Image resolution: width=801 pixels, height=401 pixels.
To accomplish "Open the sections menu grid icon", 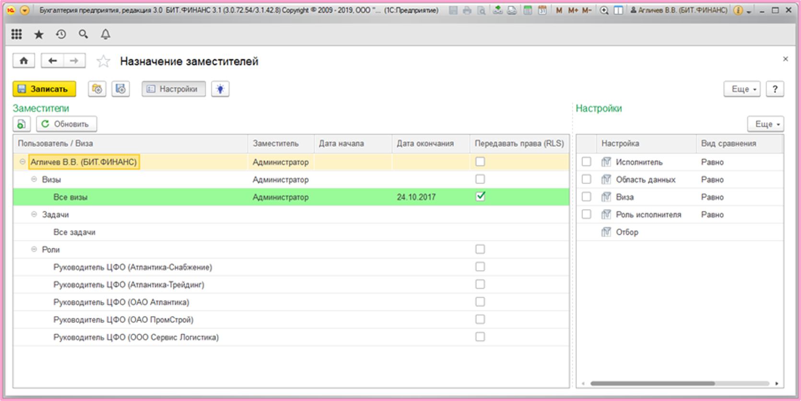I will coord(17,34).
